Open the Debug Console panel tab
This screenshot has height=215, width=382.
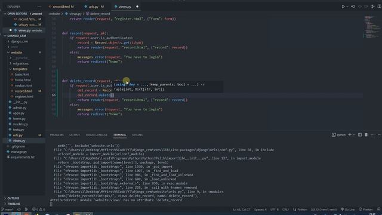97,135
